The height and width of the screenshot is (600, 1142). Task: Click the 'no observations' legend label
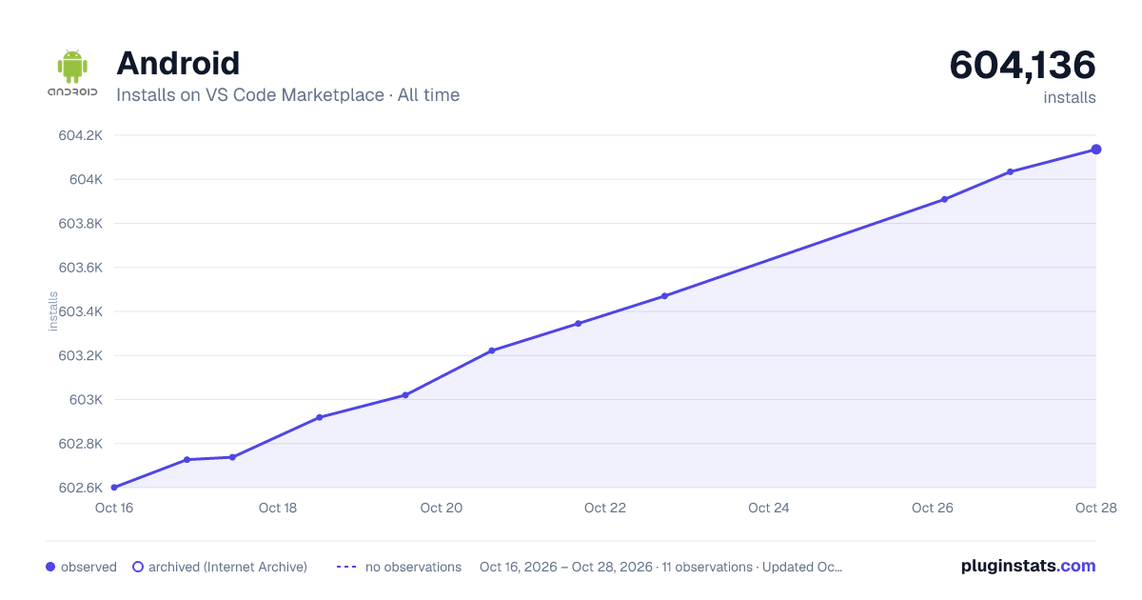(413, 567)
